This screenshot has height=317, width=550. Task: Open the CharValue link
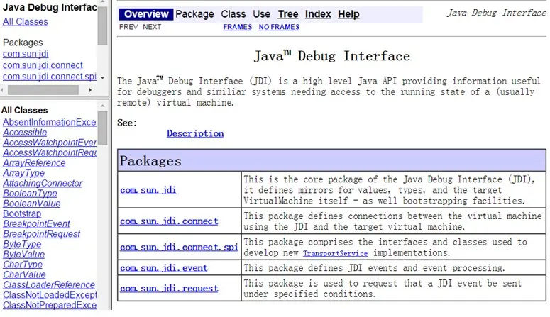coord(24,275)
